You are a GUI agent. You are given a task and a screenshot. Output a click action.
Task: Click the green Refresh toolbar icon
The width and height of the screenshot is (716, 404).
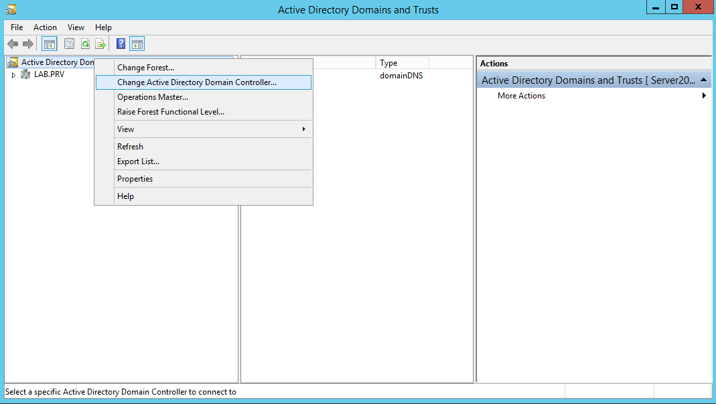tap(85, 44)
